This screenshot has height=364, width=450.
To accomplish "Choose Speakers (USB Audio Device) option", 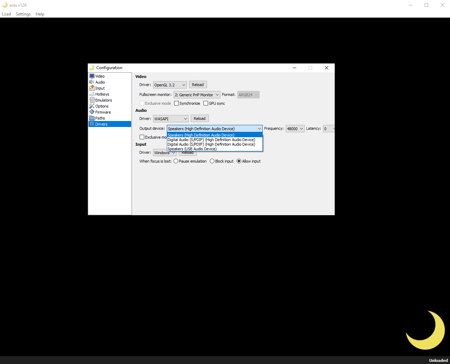I will click(215, 149).
